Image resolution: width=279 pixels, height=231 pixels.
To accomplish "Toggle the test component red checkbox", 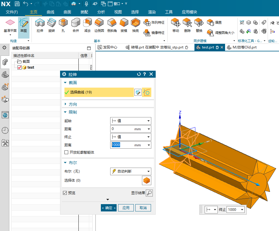I will point(20,67).
